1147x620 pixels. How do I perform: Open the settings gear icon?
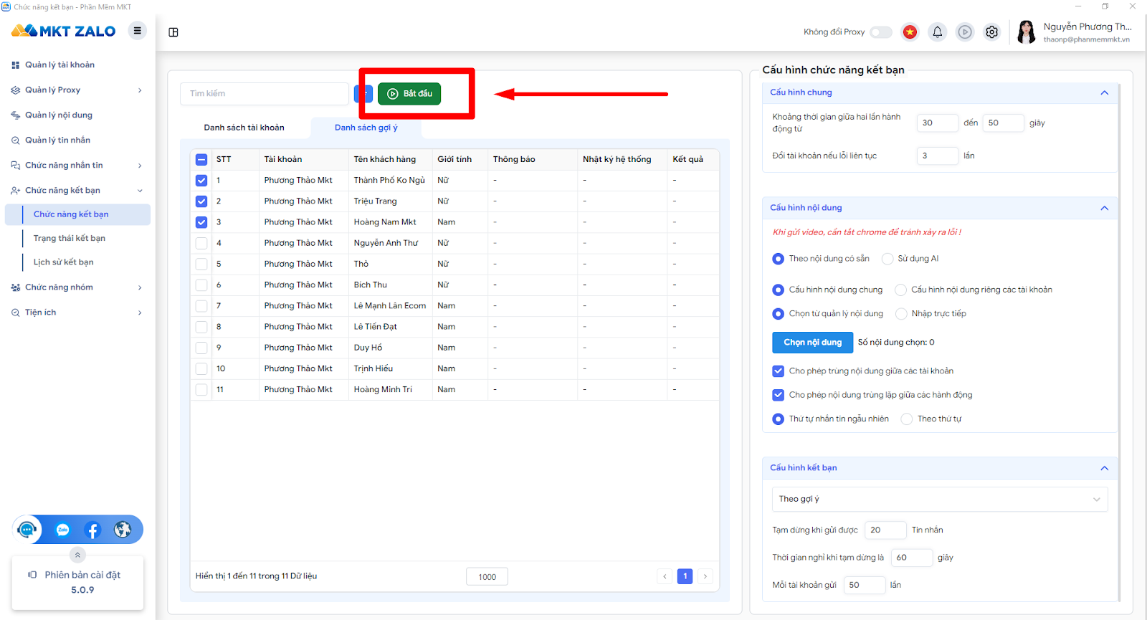point(992,32)
